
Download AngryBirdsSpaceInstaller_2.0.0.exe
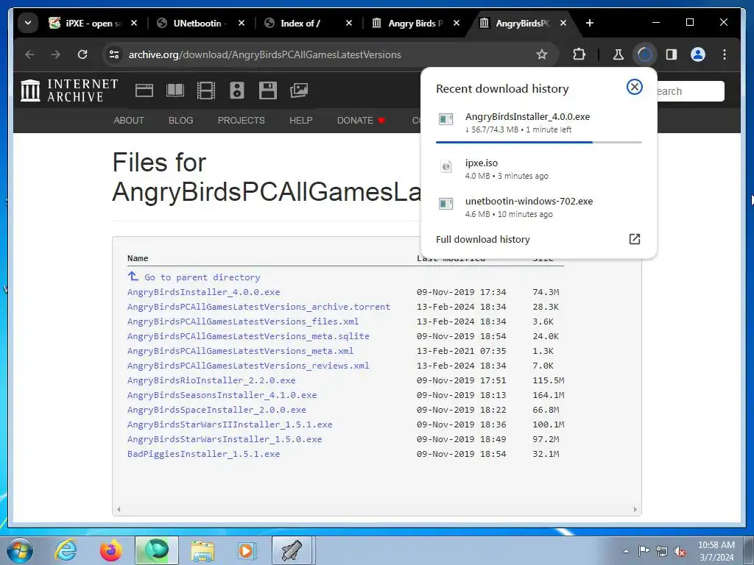[x=216, y=410]
